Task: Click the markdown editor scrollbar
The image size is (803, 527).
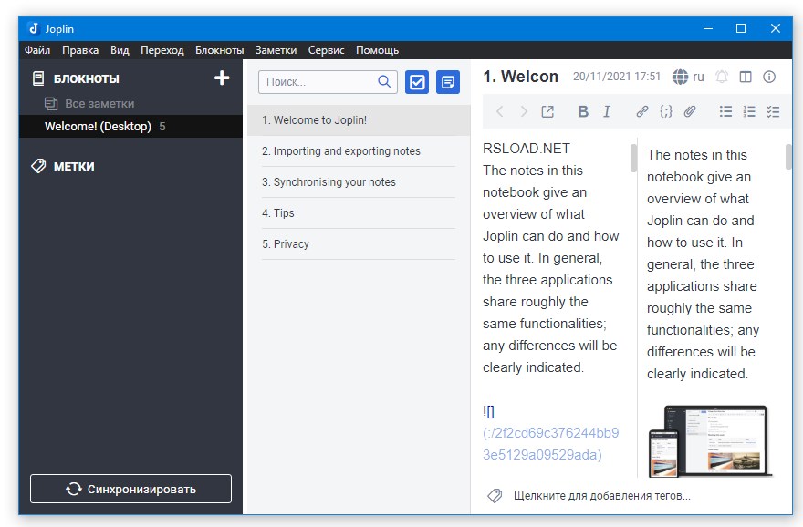Action: 633,158
